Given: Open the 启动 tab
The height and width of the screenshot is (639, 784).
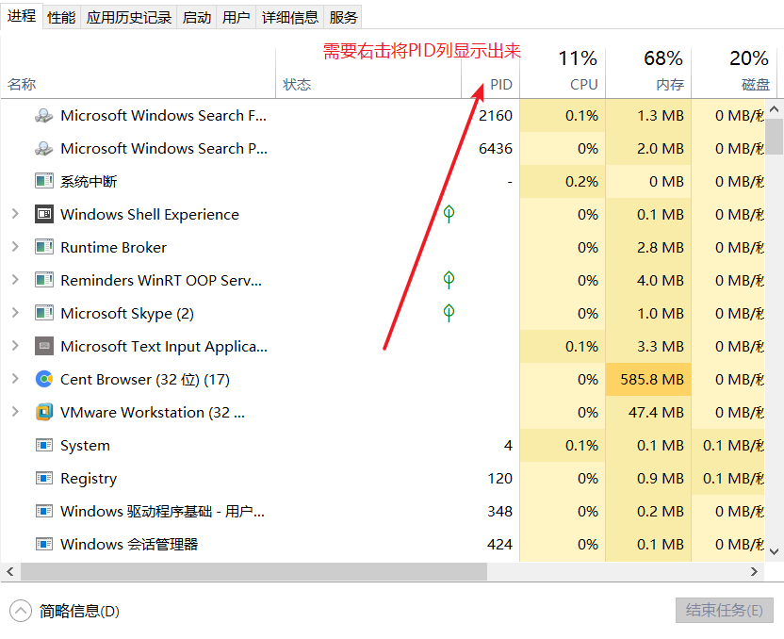Looking at the screenshot, I should (x=197, y=18).
